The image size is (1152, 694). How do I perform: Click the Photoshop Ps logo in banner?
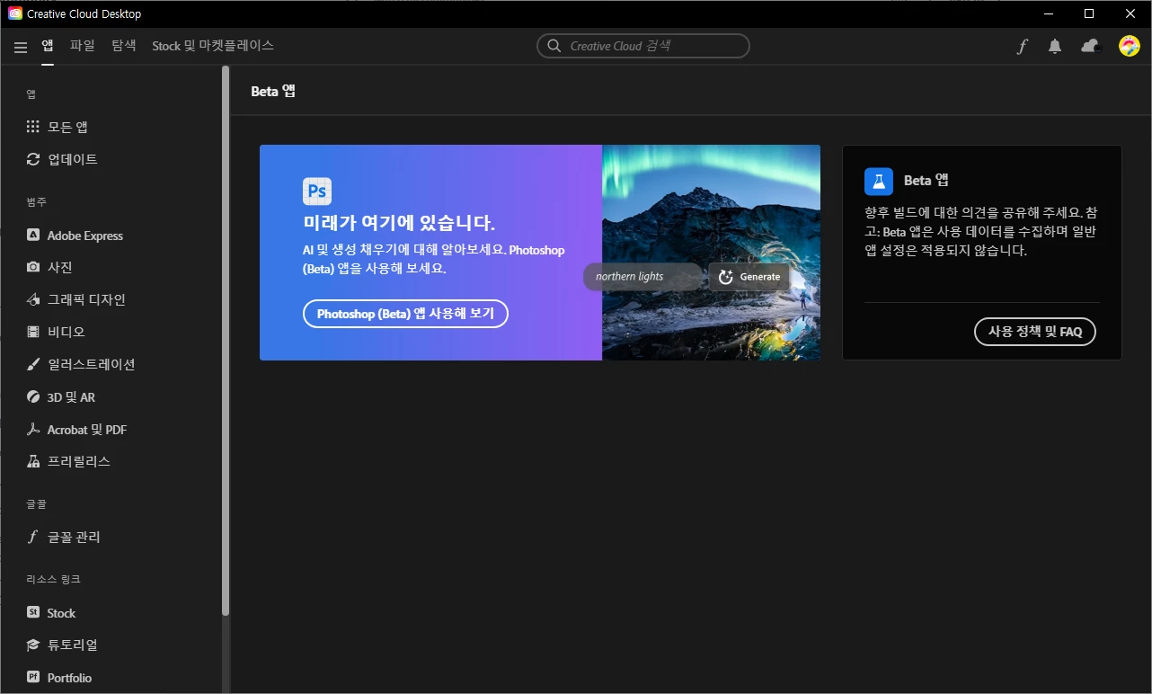tap(317, 191)
